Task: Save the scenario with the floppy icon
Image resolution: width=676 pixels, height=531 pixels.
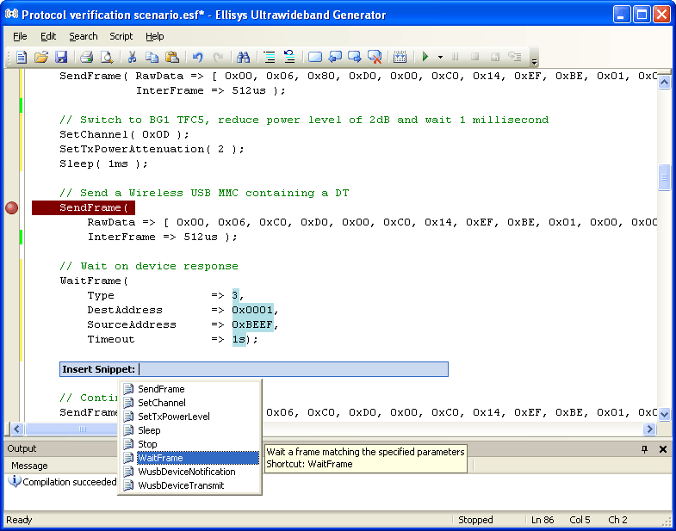Action: click(61, 58)
